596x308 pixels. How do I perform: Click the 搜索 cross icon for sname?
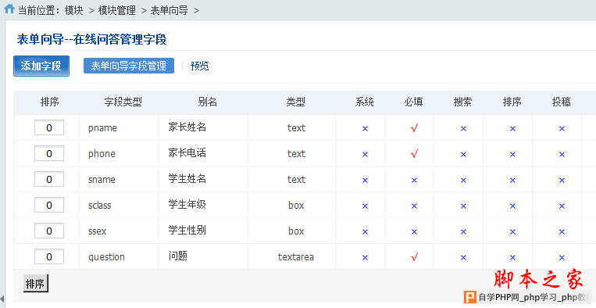[463, 181]
